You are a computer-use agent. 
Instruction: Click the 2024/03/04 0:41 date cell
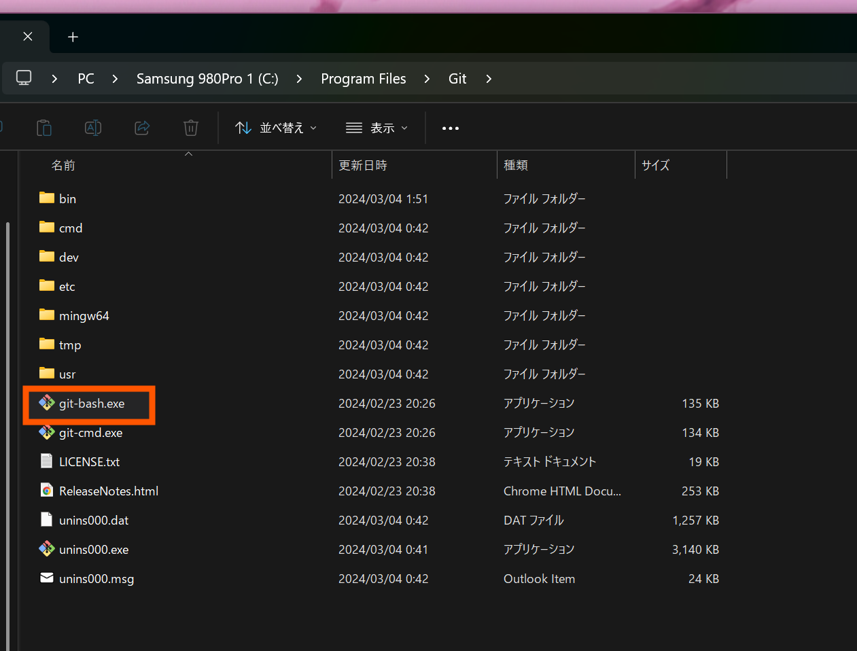click(x=383, y=549)
